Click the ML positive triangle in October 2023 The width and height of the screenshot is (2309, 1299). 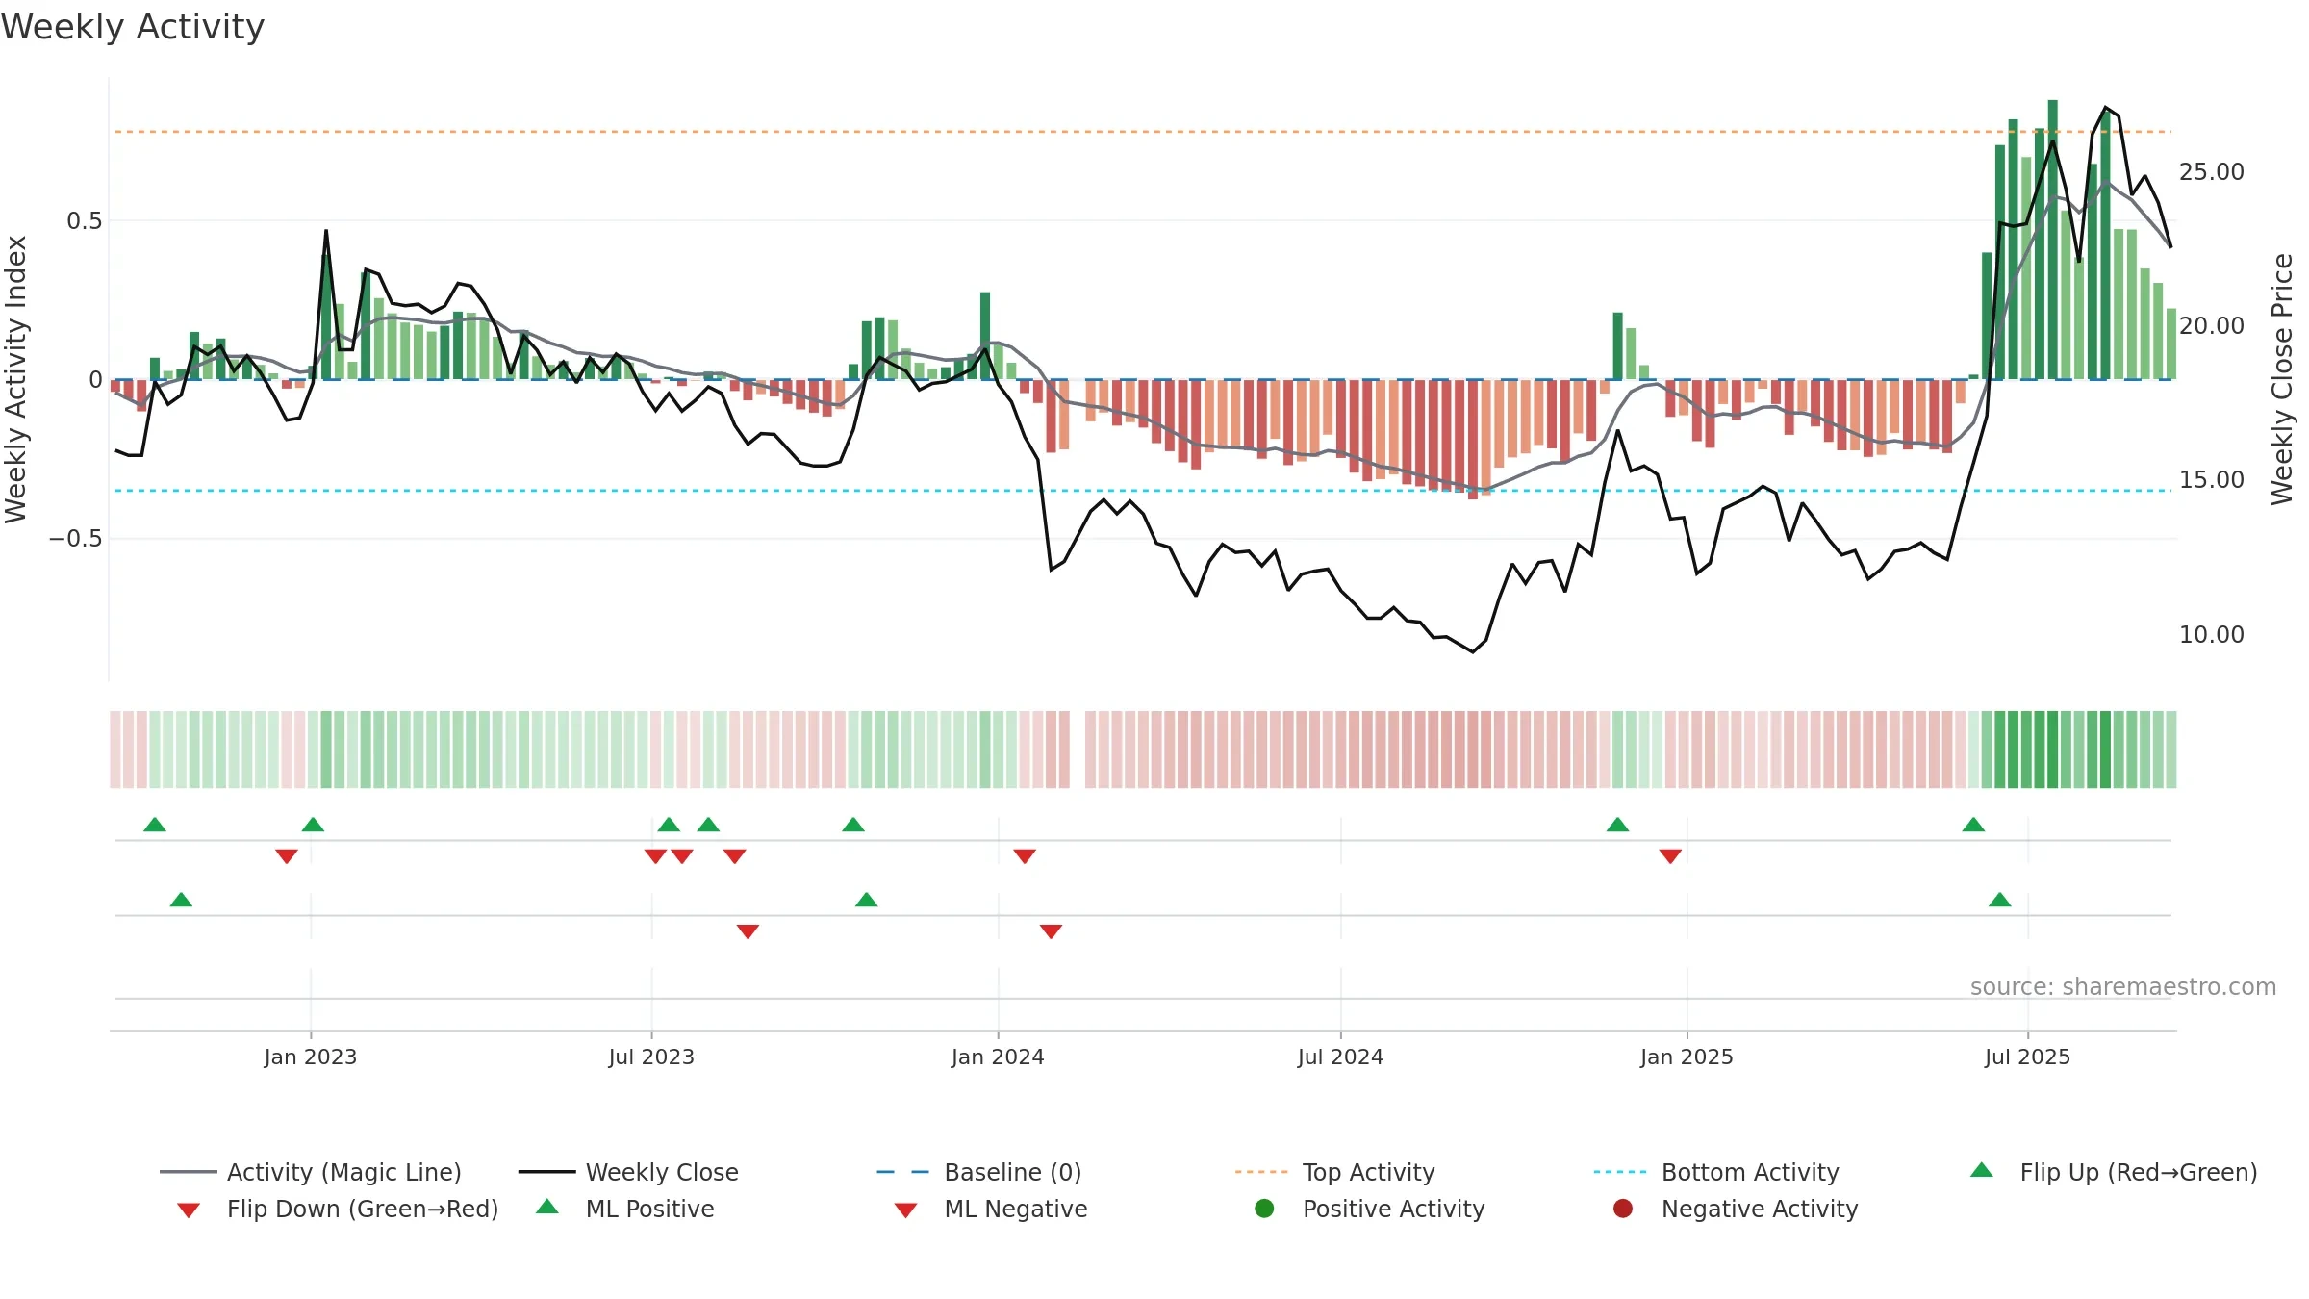click(x=866, y=900)
